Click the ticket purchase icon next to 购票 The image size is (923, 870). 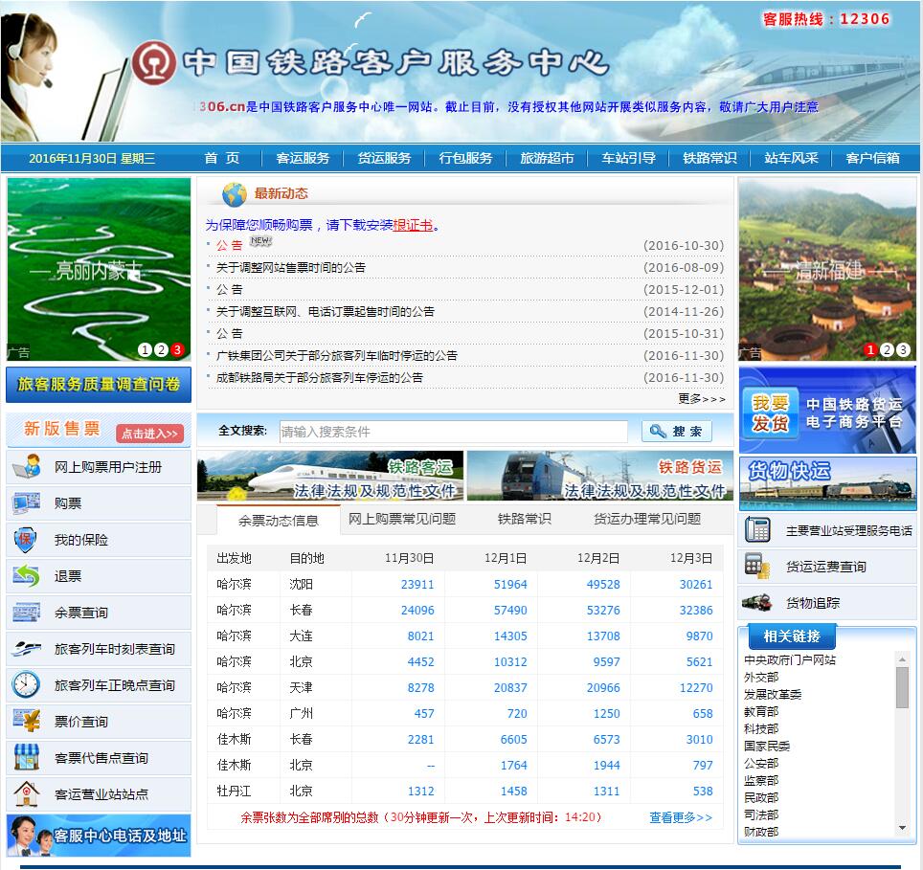pos(27,503)
